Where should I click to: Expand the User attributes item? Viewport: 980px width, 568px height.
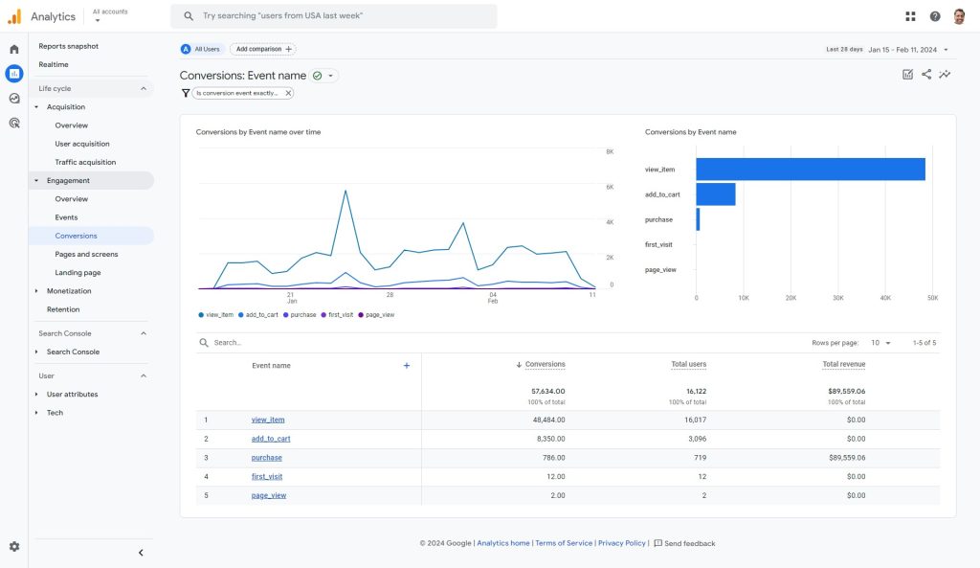coord(36,394)
